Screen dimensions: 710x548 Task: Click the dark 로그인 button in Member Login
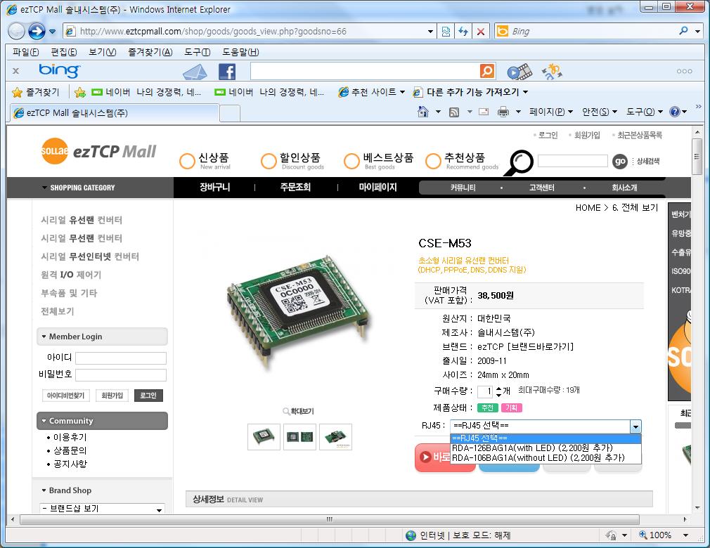tap(148, 396)
